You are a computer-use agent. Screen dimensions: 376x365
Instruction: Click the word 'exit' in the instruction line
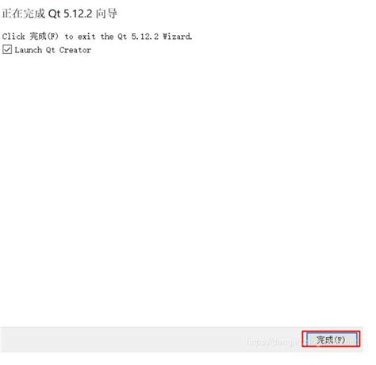(x=86, y=36)
